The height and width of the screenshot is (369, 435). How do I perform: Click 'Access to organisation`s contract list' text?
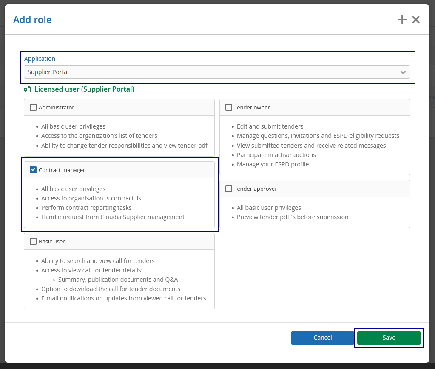point(92,198)
